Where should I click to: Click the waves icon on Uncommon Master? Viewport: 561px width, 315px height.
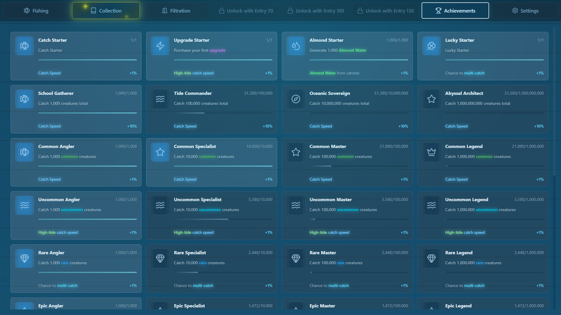[296, 205]
